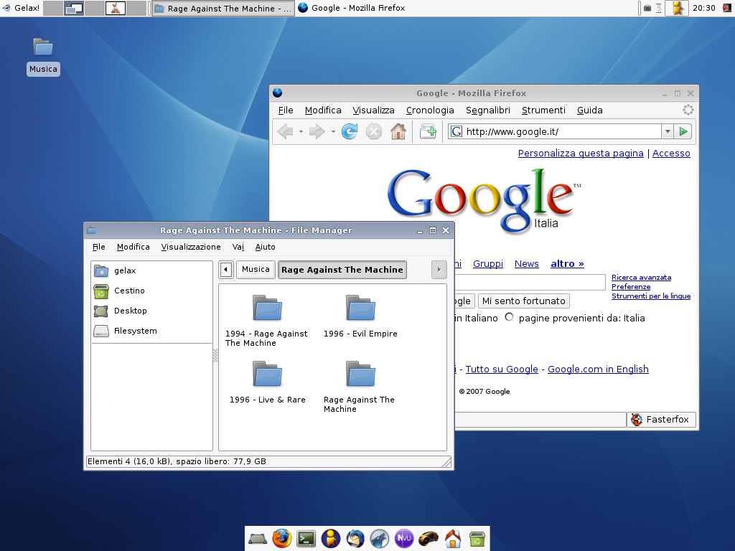Viewport: 735px width, 551px height.
Task: Open the Preferenze link
Action: [x=631, y=287]
